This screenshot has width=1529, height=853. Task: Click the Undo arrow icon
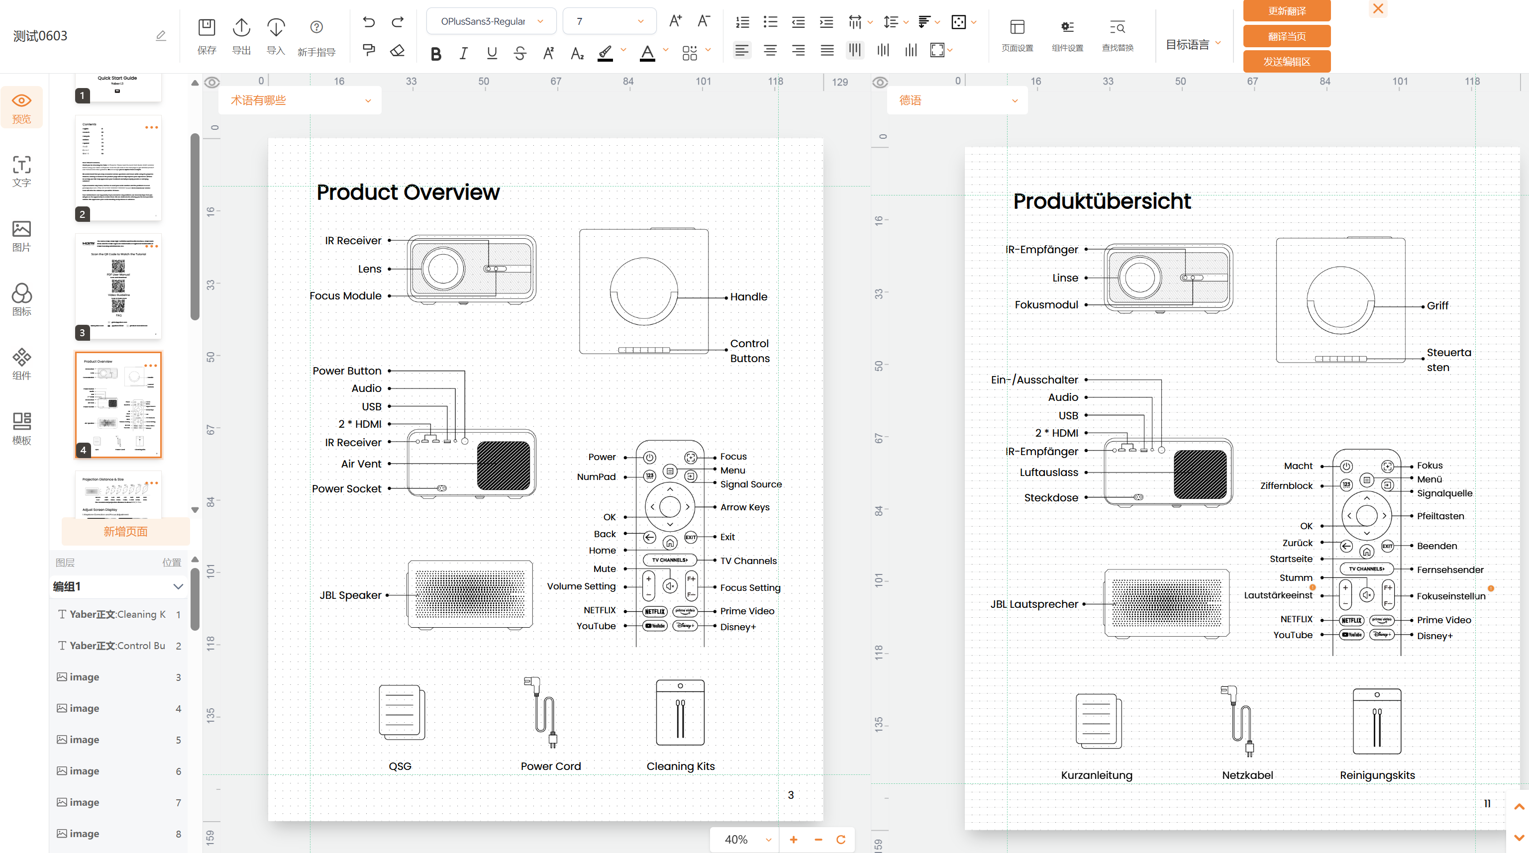click(x=369, y=22)
